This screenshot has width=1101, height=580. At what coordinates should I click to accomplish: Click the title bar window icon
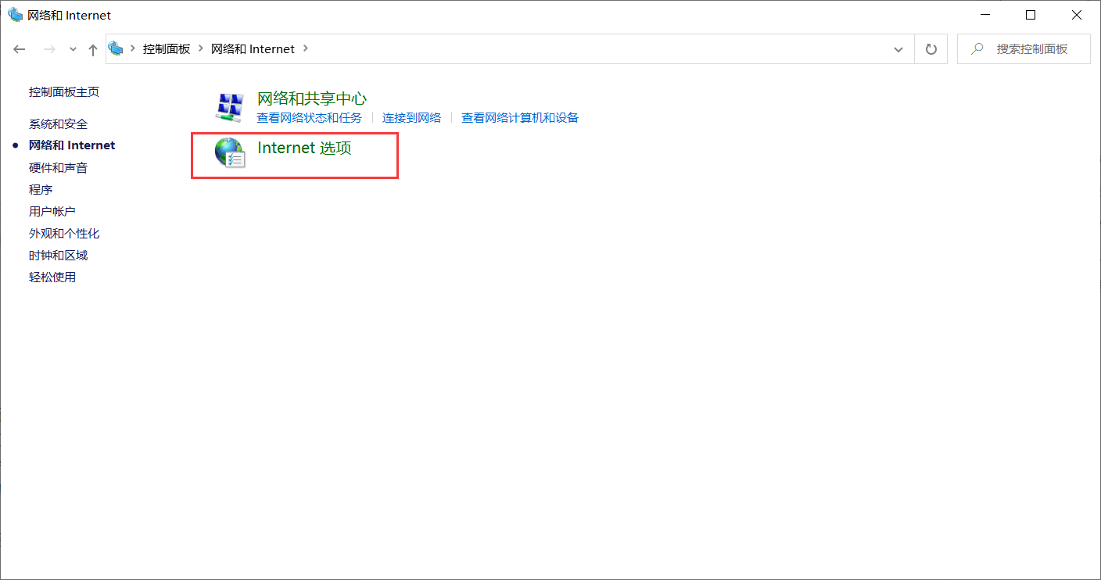[x=16, y=15]
